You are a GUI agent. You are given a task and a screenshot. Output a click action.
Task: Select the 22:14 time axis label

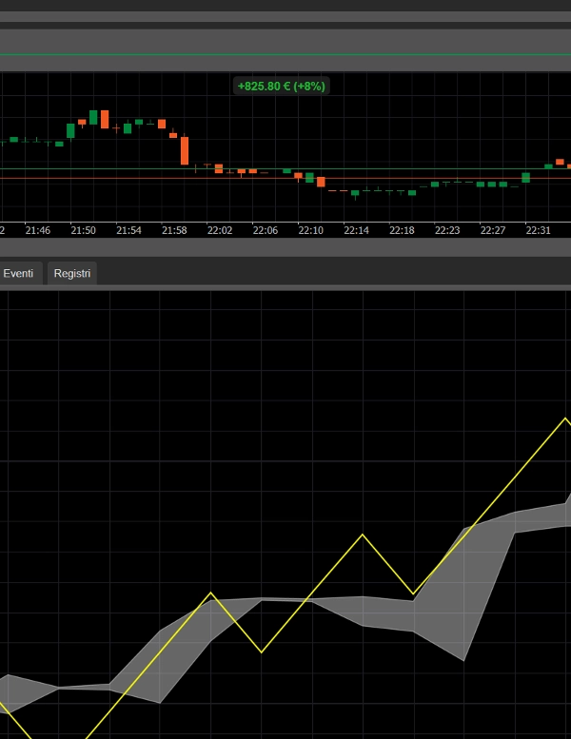pyautogui.click(x=356, y=230)
